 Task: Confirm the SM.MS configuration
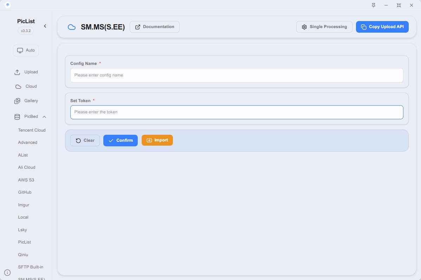(x=120, y=141)
